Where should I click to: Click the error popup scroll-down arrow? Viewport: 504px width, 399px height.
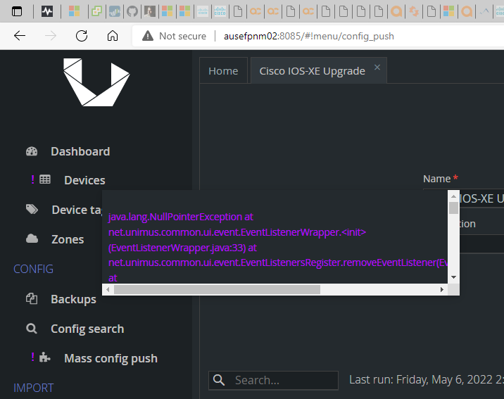coord(453,277)
